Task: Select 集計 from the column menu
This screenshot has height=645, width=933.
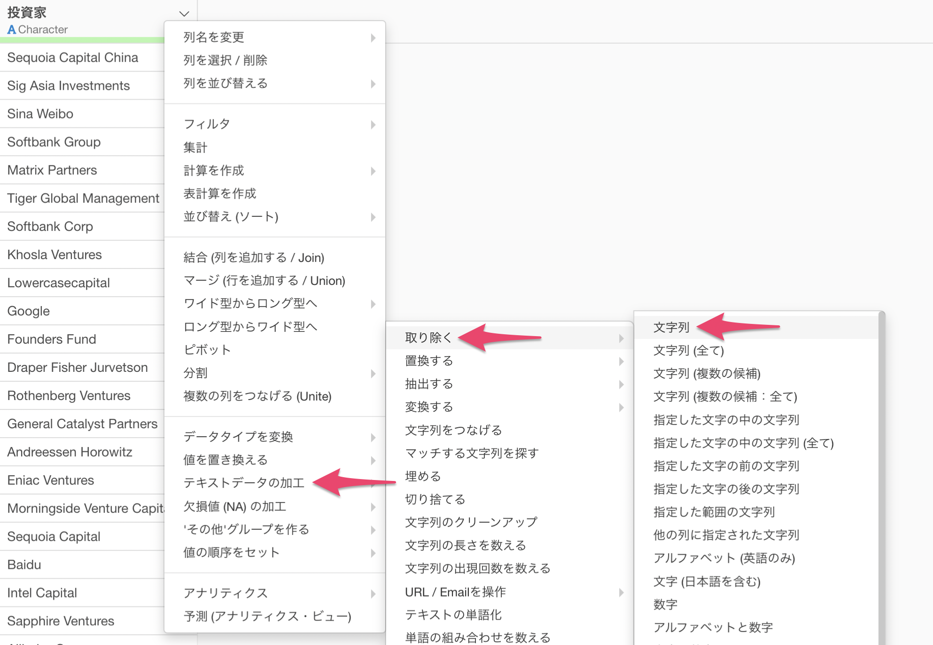Action: (195, 148)
